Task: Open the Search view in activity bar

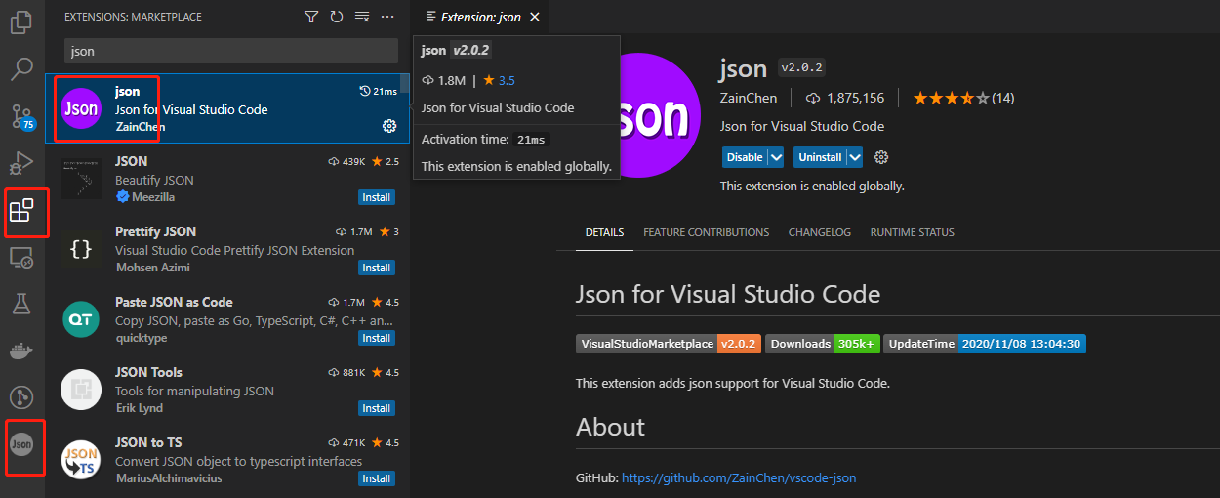Action: point(21,69)
